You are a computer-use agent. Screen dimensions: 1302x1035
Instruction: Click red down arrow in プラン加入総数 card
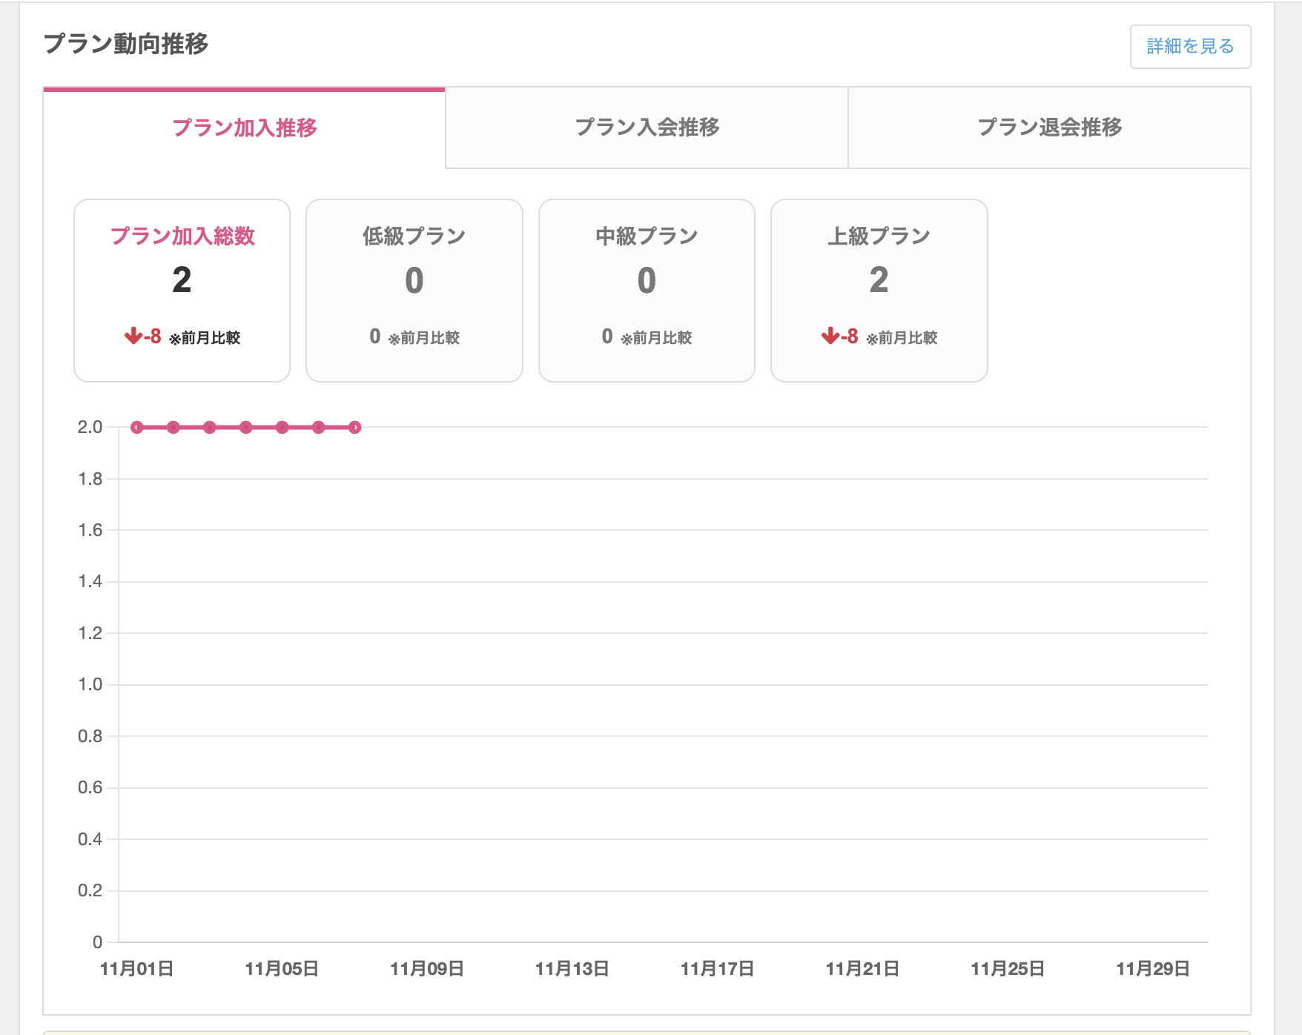[x=133, y=337]
